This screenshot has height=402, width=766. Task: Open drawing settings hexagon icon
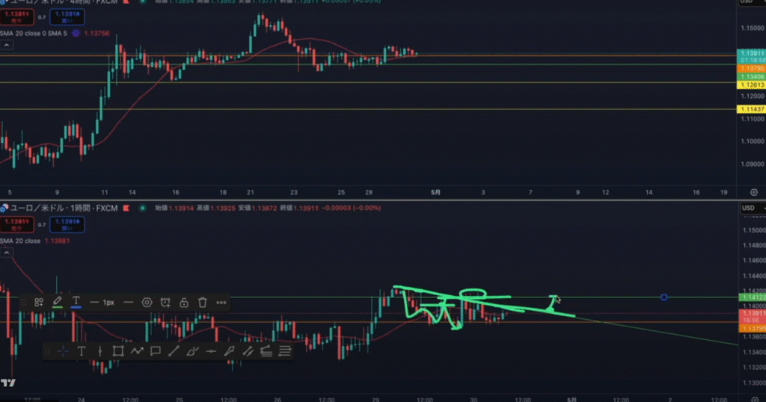pos(147,303)
